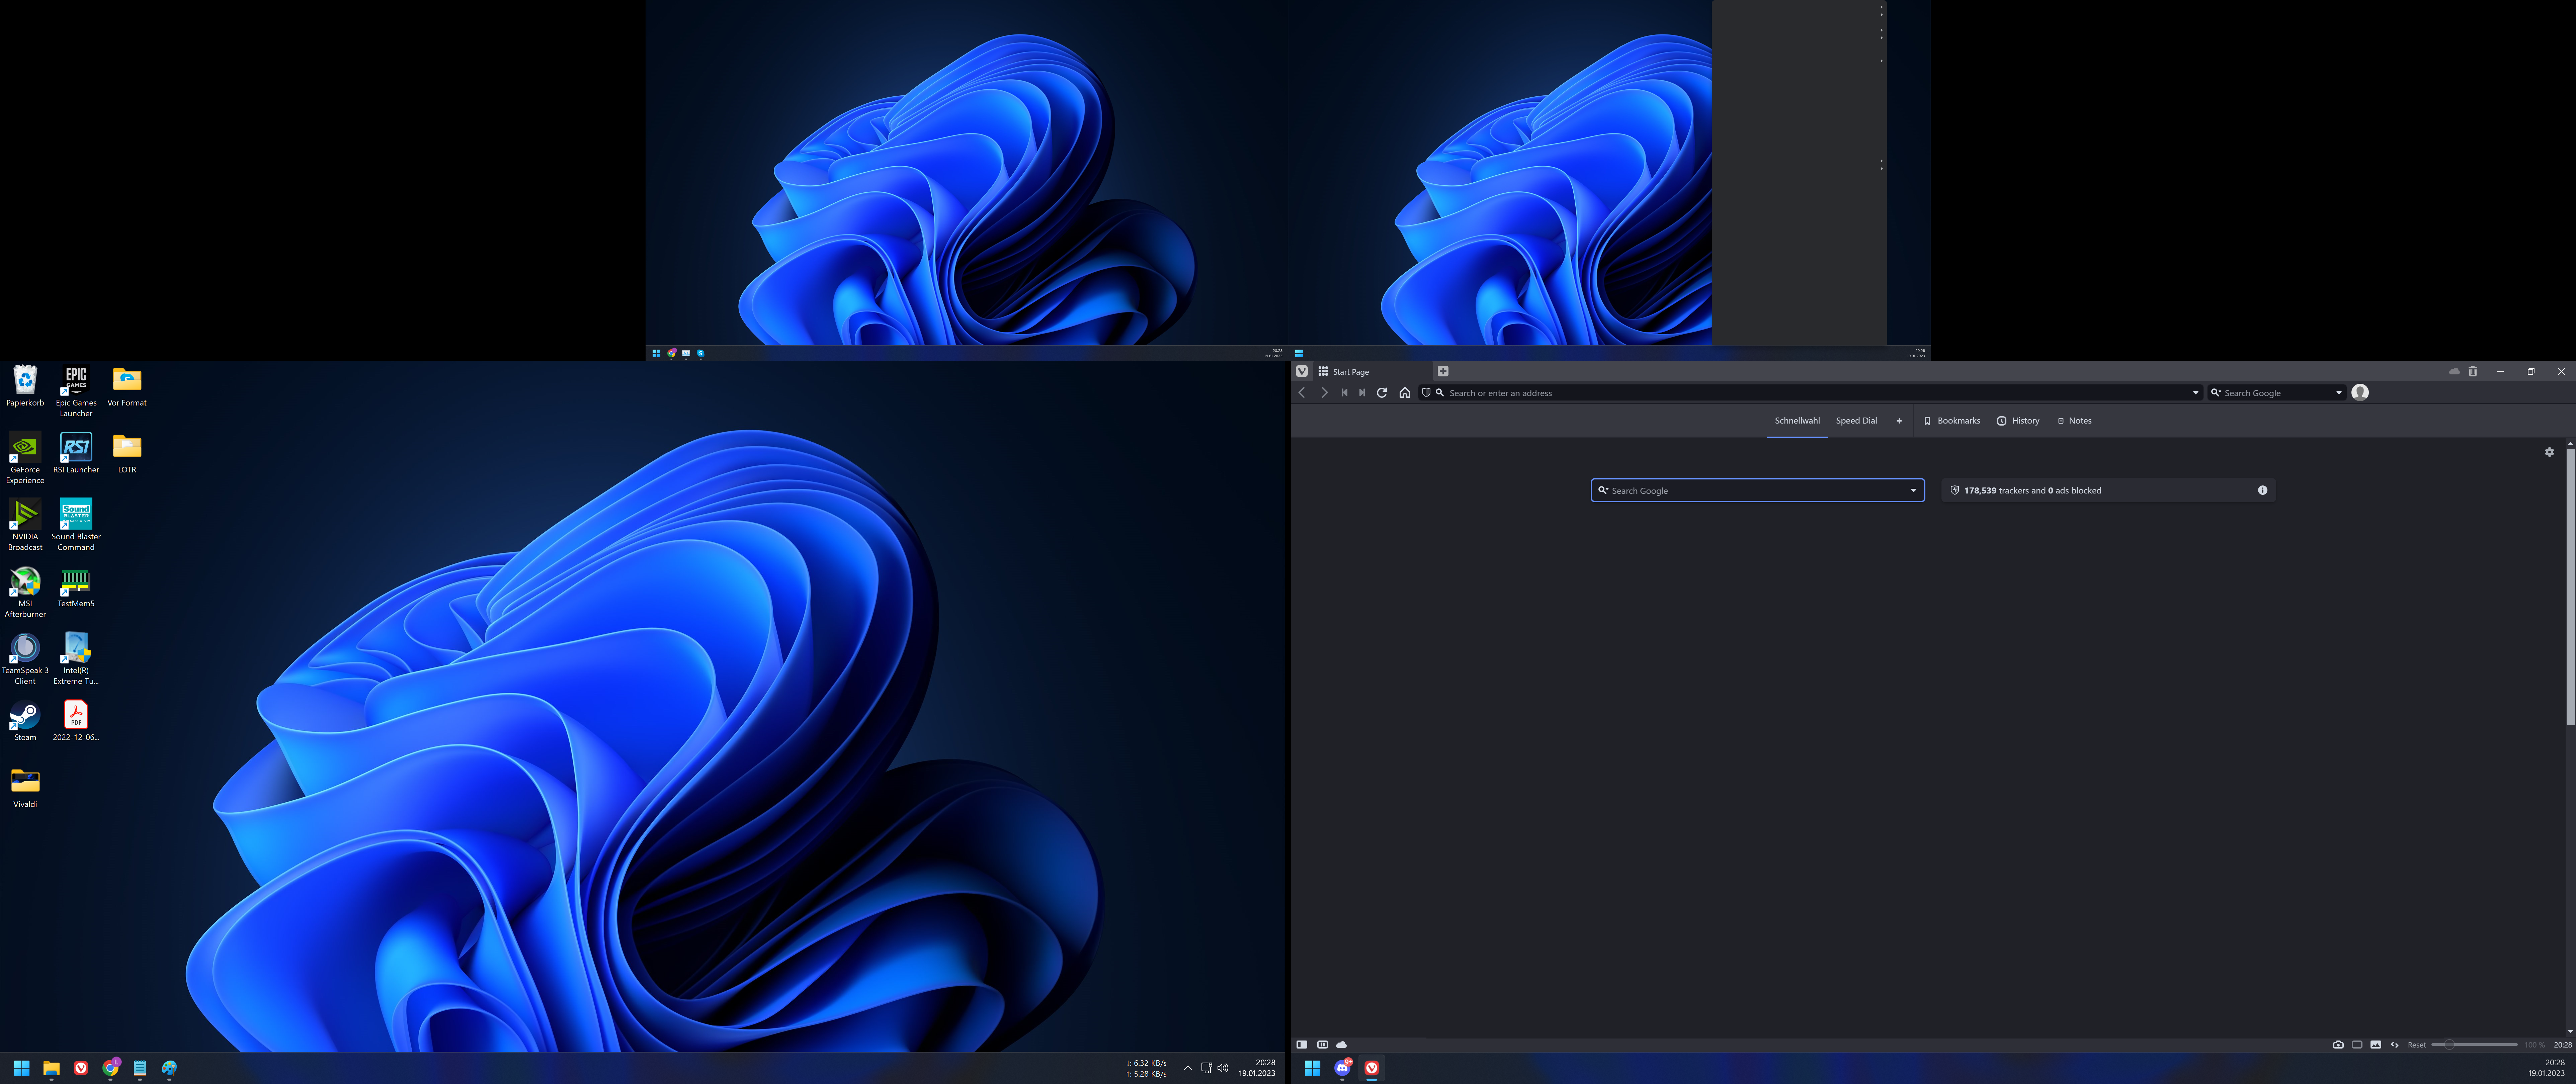Screen dimensions: 2576x1084
Task: Switch to the Schnellwahl tab
Action: (1797, 421)
